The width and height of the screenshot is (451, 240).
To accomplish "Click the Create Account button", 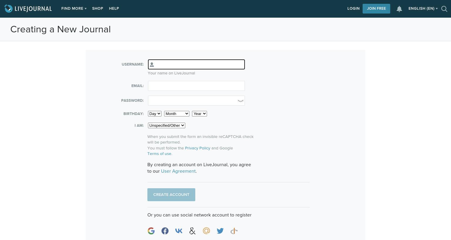I will (171, 195).
